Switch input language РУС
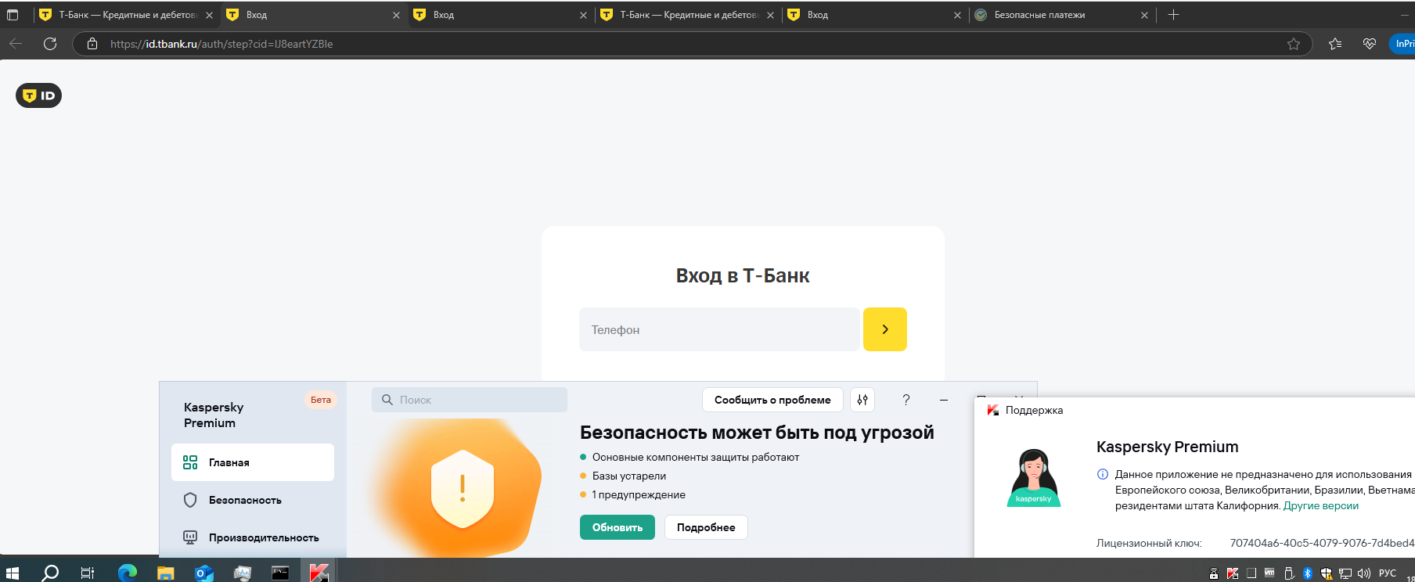Screen dimensions: 1415x582 (x=1388, y=573)
